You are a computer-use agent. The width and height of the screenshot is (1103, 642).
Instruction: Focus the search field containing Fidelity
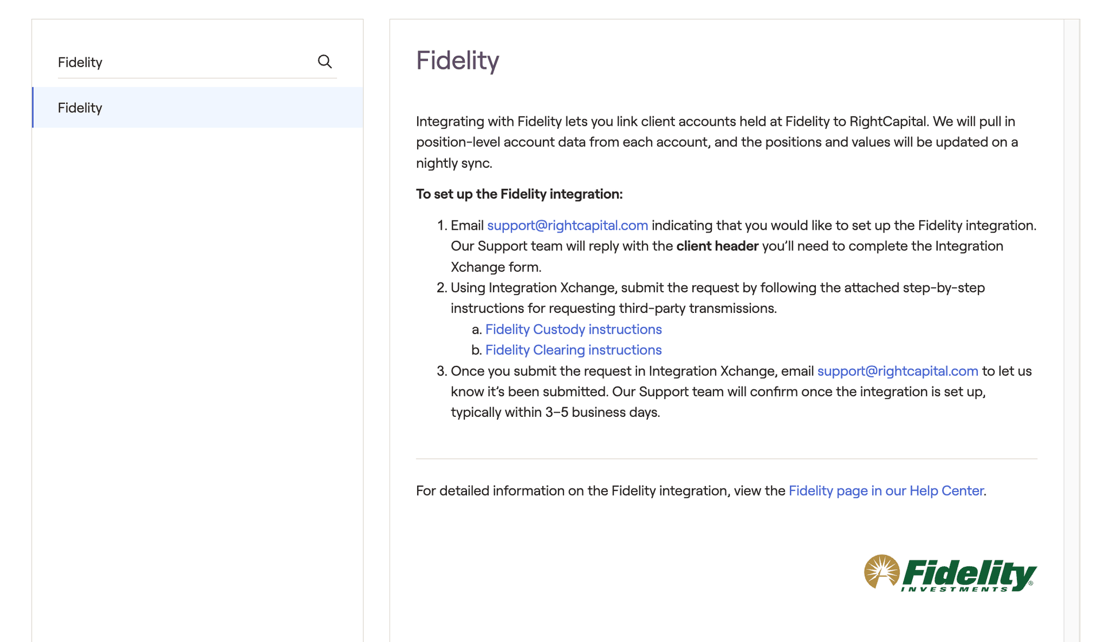pyautogui.click(x=184, y=62)
